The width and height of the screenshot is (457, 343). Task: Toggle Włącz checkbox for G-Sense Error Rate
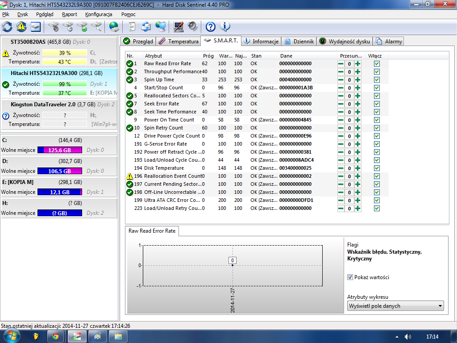click(x=377, y=144)
